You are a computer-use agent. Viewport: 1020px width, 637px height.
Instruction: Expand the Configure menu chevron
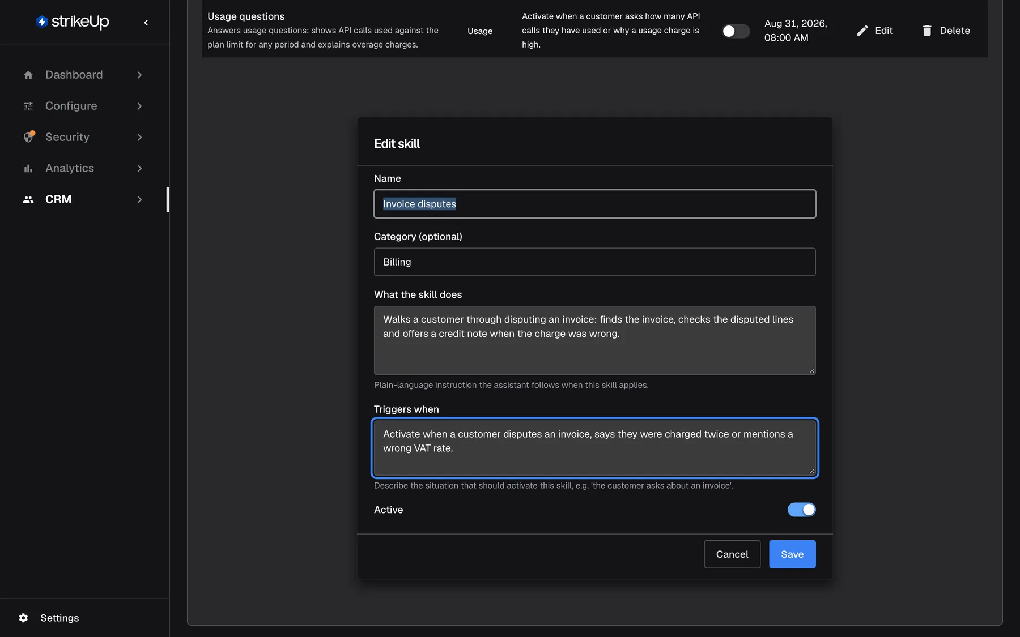click(139, 106)
